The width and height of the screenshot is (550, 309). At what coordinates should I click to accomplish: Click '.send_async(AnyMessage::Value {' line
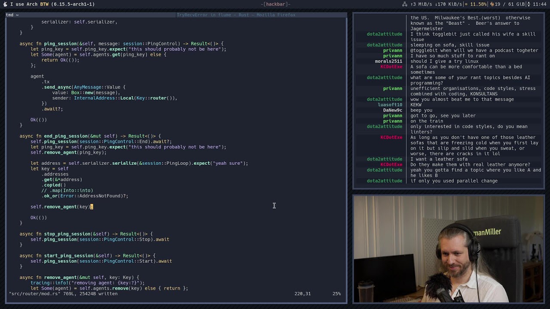click(x=83, y=87)
